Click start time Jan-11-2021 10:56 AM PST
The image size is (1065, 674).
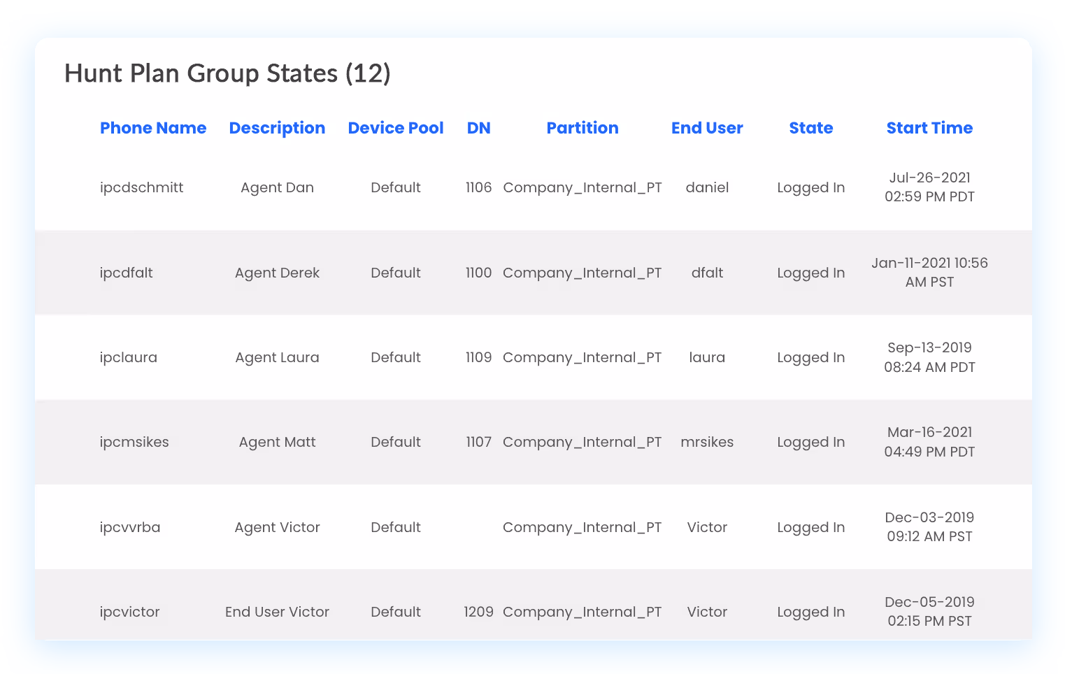pyautogui.click(x=929, y=273)
